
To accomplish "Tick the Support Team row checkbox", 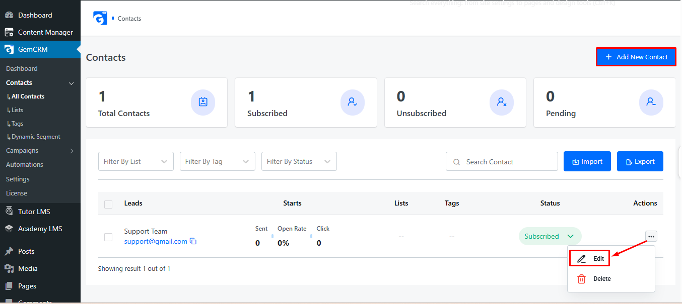I will click(x=108, y=237).
